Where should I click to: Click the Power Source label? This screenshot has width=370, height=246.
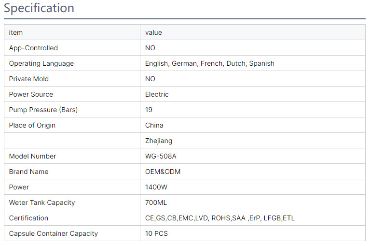[31, 94]
